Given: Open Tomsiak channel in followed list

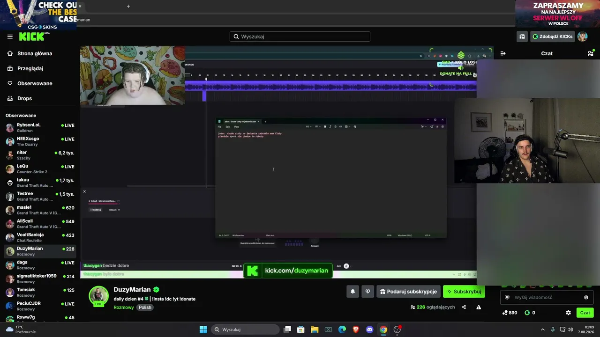Looking at the screenshot, I should click(x=40, y=293).
